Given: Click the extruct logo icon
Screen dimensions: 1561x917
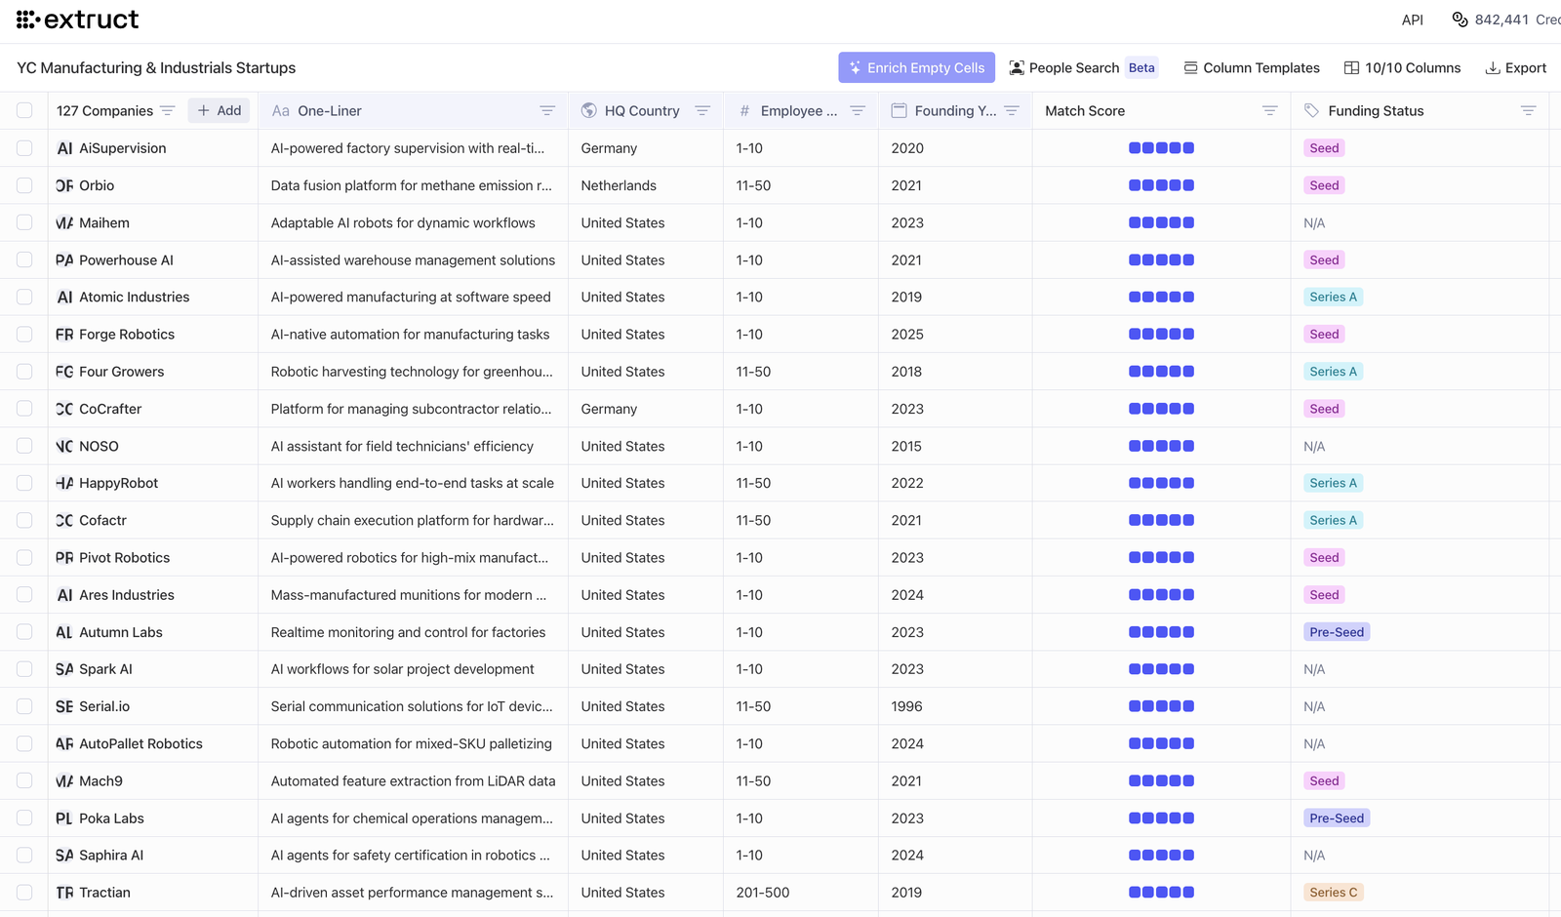Looking at the screenshot, I should click(27, 20).
